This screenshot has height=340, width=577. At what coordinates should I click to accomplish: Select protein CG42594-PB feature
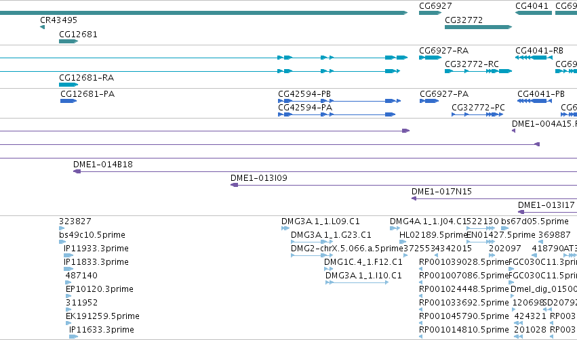point(339,101)
